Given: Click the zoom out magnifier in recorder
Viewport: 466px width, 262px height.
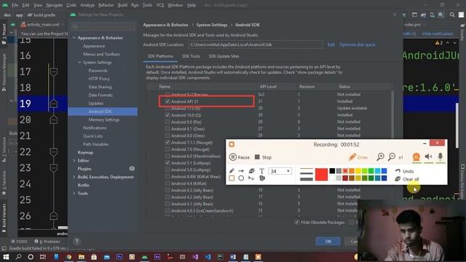Looking at the screenshot, I should (392, 157).
